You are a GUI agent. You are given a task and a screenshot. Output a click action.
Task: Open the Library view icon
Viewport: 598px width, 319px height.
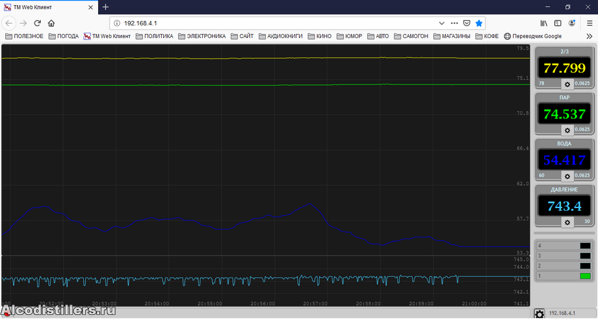(x=544, y=23)
